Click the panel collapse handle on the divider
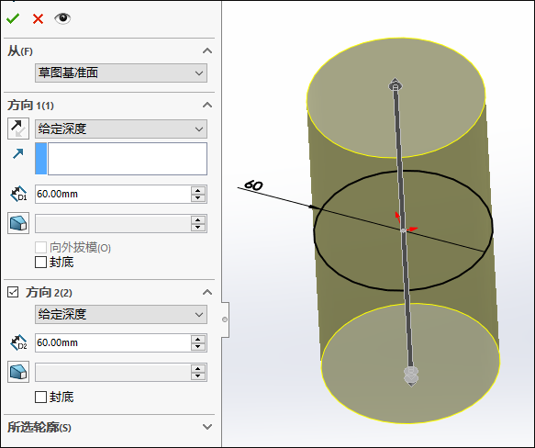 (x=225, y=319)
